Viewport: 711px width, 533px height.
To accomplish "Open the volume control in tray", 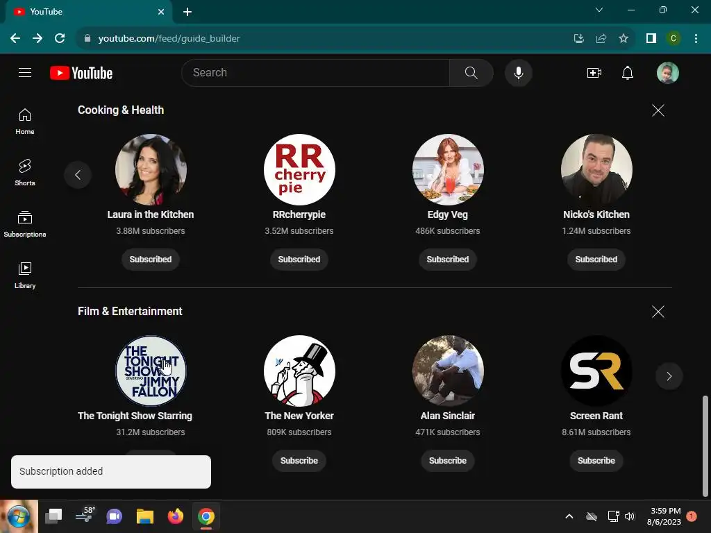I will click(630, 516).
